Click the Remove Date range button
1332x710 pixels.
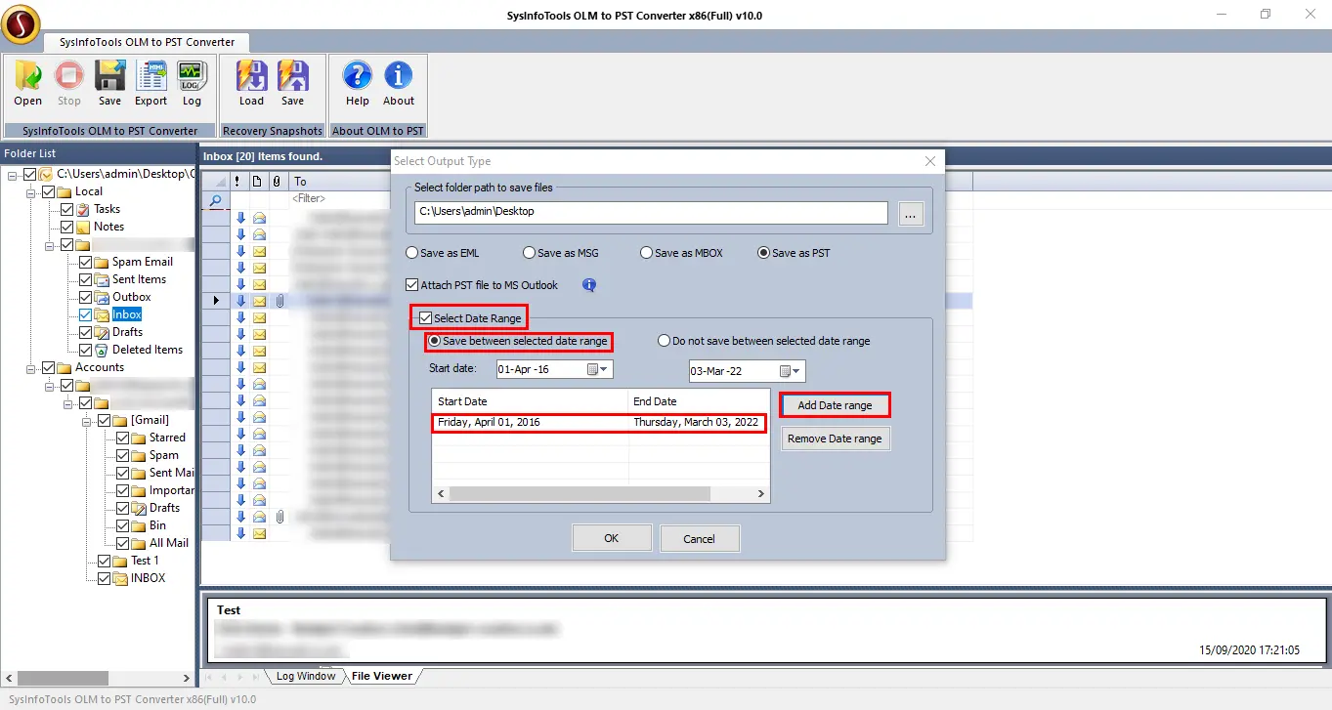coord(835,439)
